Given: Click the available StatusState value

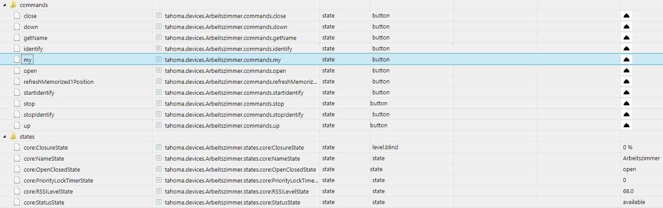Looking at the screenshot, I should pyautogui.click(x=634, y=202).
